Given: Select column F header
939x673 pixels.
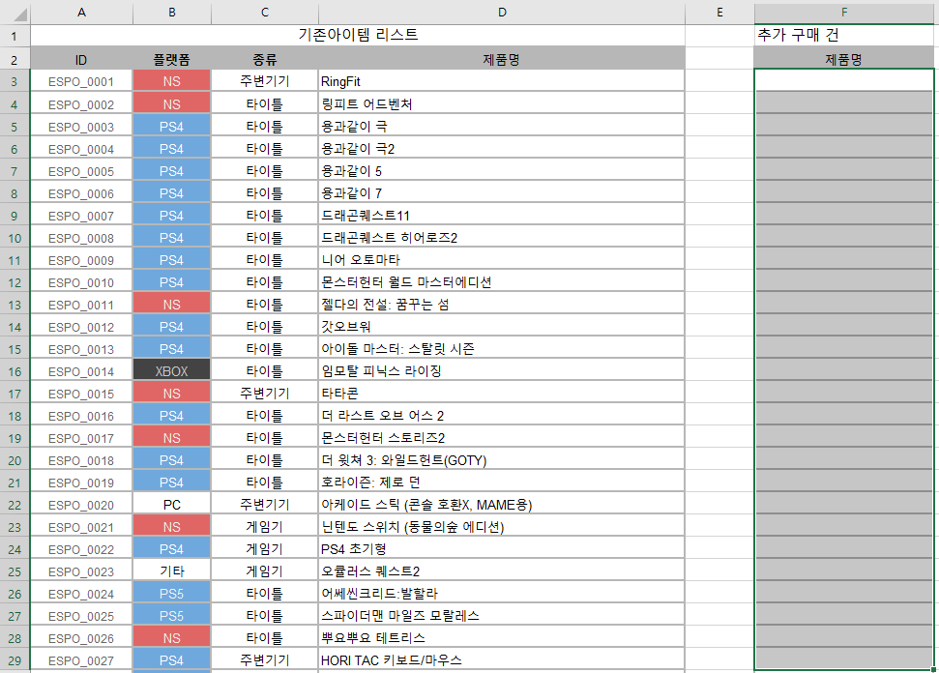Looking at the screenshot, I should coord(844,12).
